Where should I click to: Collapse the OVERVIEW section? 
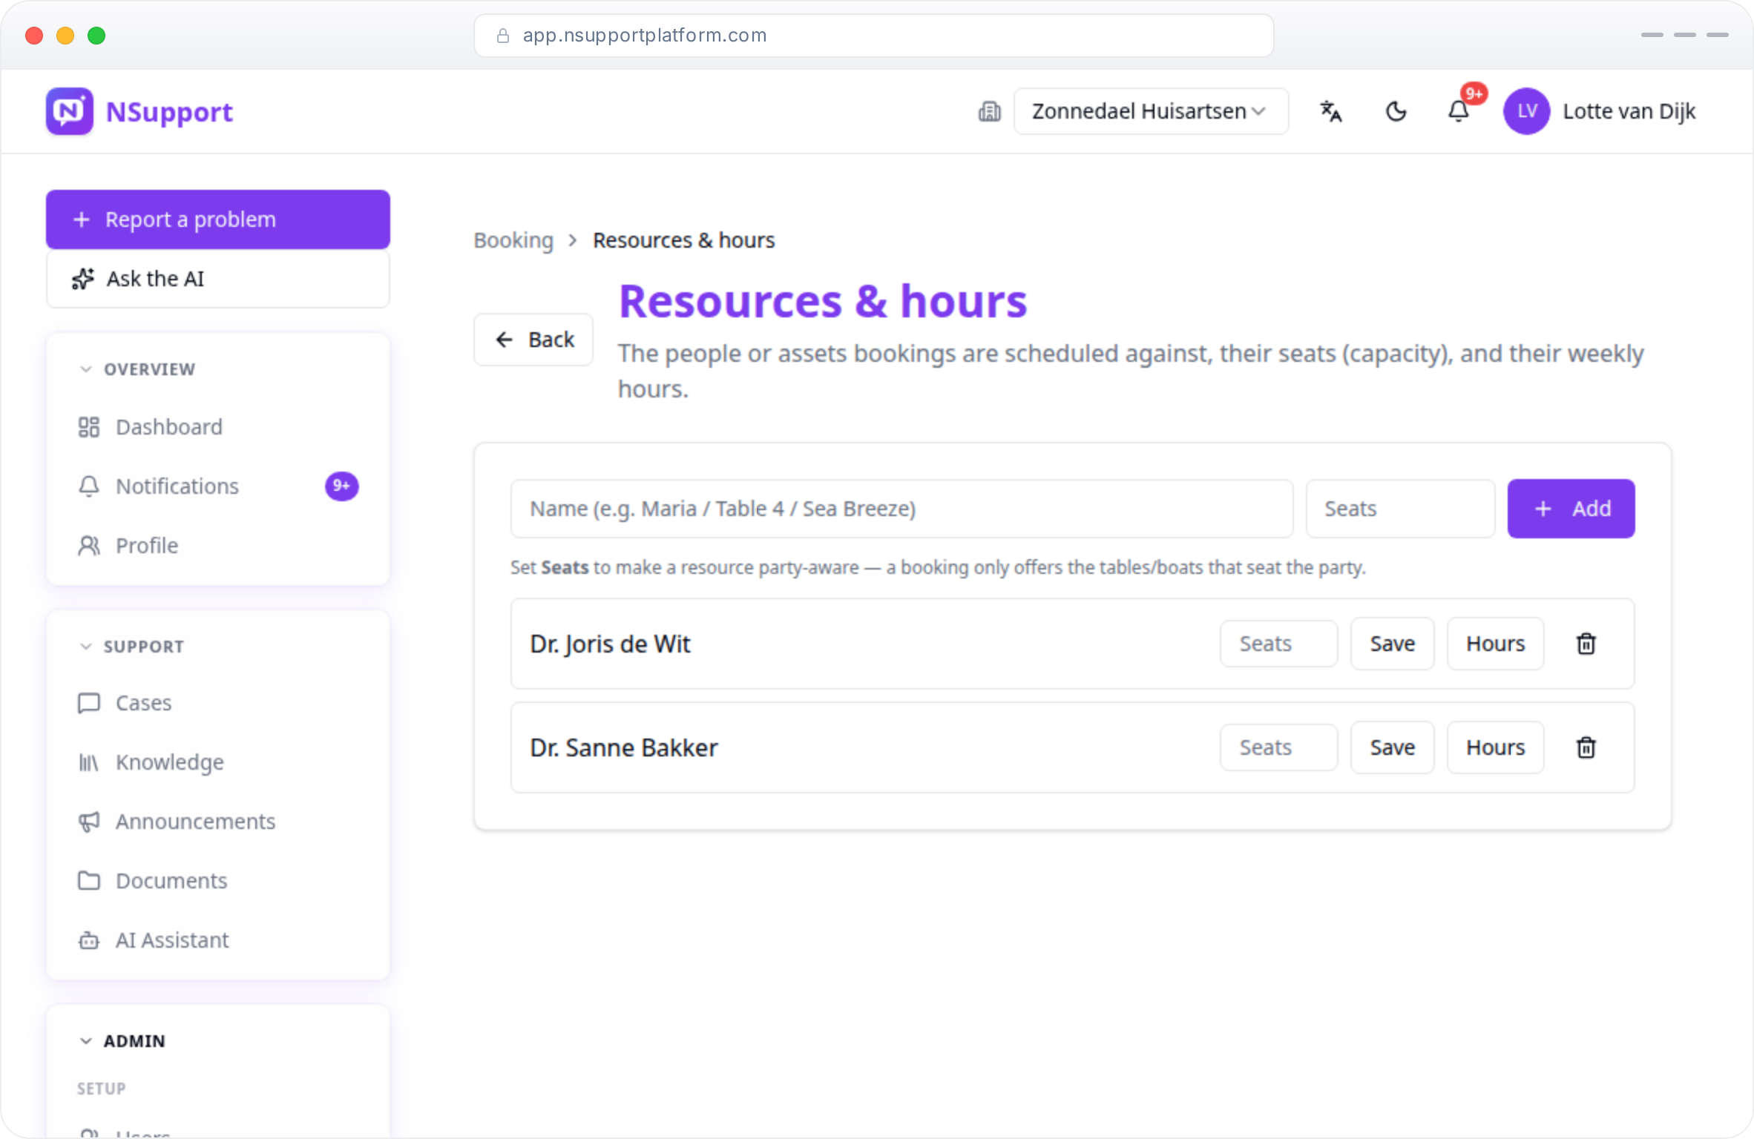click(x=137, y=369)
